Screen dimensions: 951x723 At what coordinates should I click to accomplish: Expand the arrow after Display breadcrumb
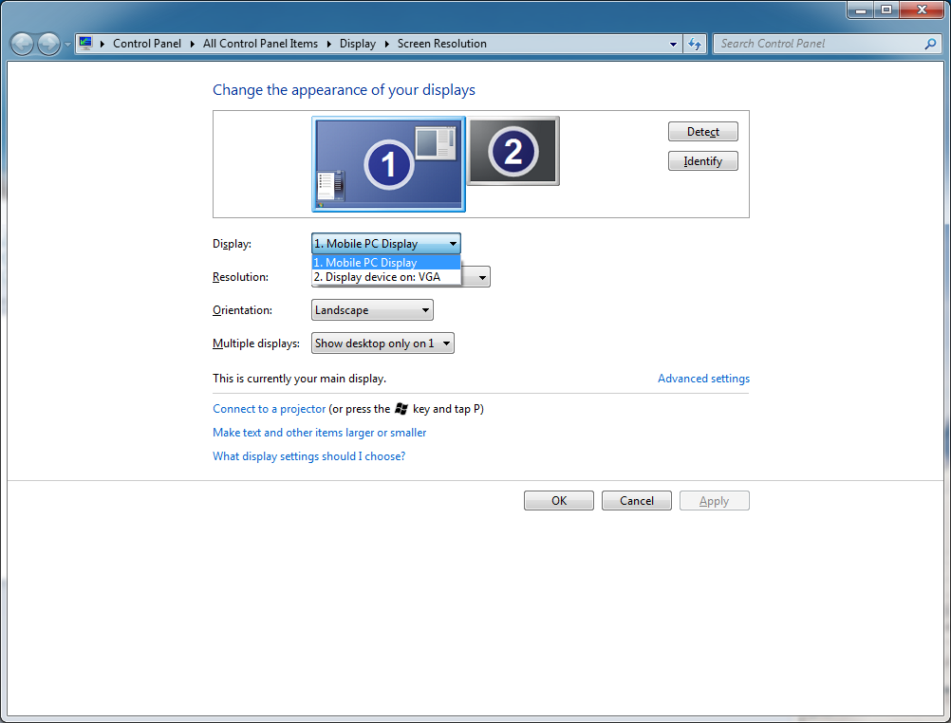coord(387,44)
